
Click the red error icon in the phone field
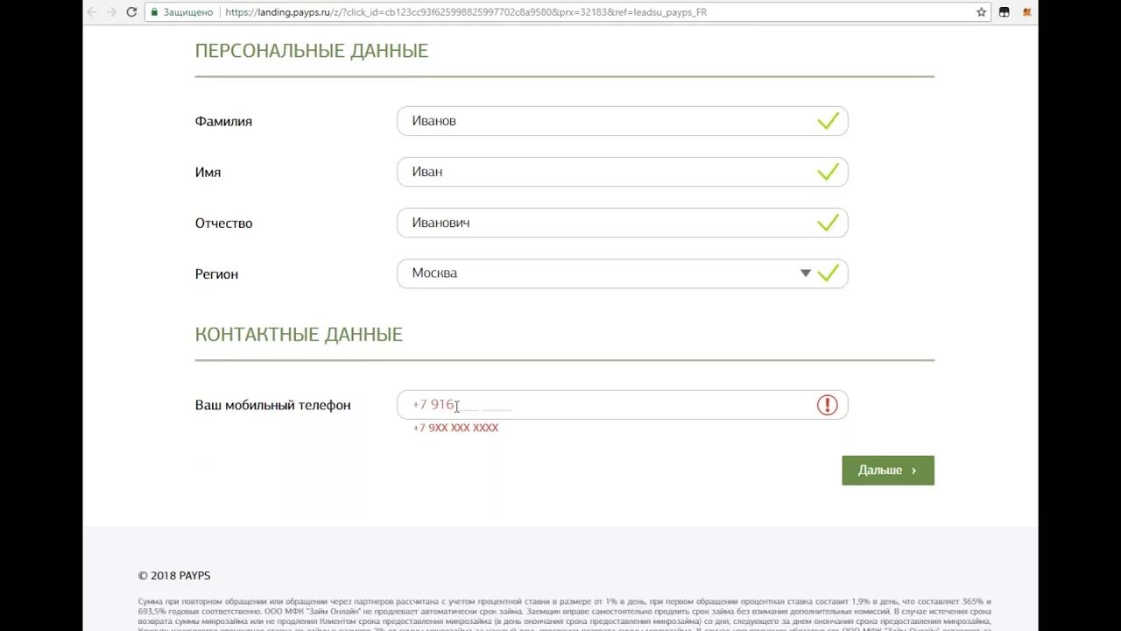(828, 405)
